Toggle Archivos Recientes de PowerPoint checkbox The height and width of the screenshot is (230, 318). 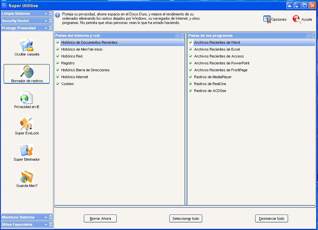[190, 63]
